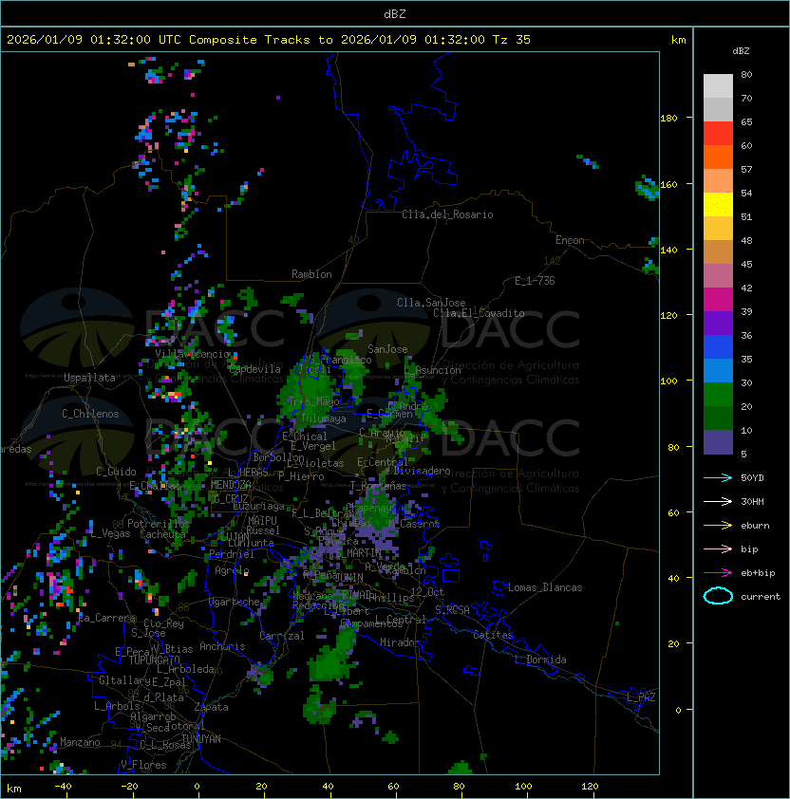This screenshot has width=790, height=799.
Task: Click the 'eburn' legend label
Action: tap(755, 526)
